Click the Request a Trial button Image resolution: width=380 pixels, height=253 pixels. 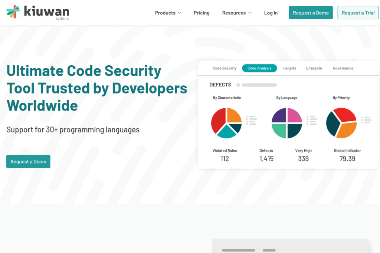[358, 13]
